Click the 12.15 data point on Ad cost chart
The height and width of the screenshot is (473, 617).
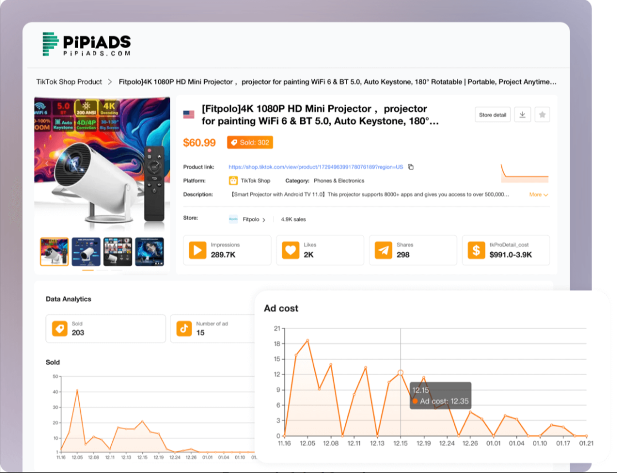[x=401, y=373]
